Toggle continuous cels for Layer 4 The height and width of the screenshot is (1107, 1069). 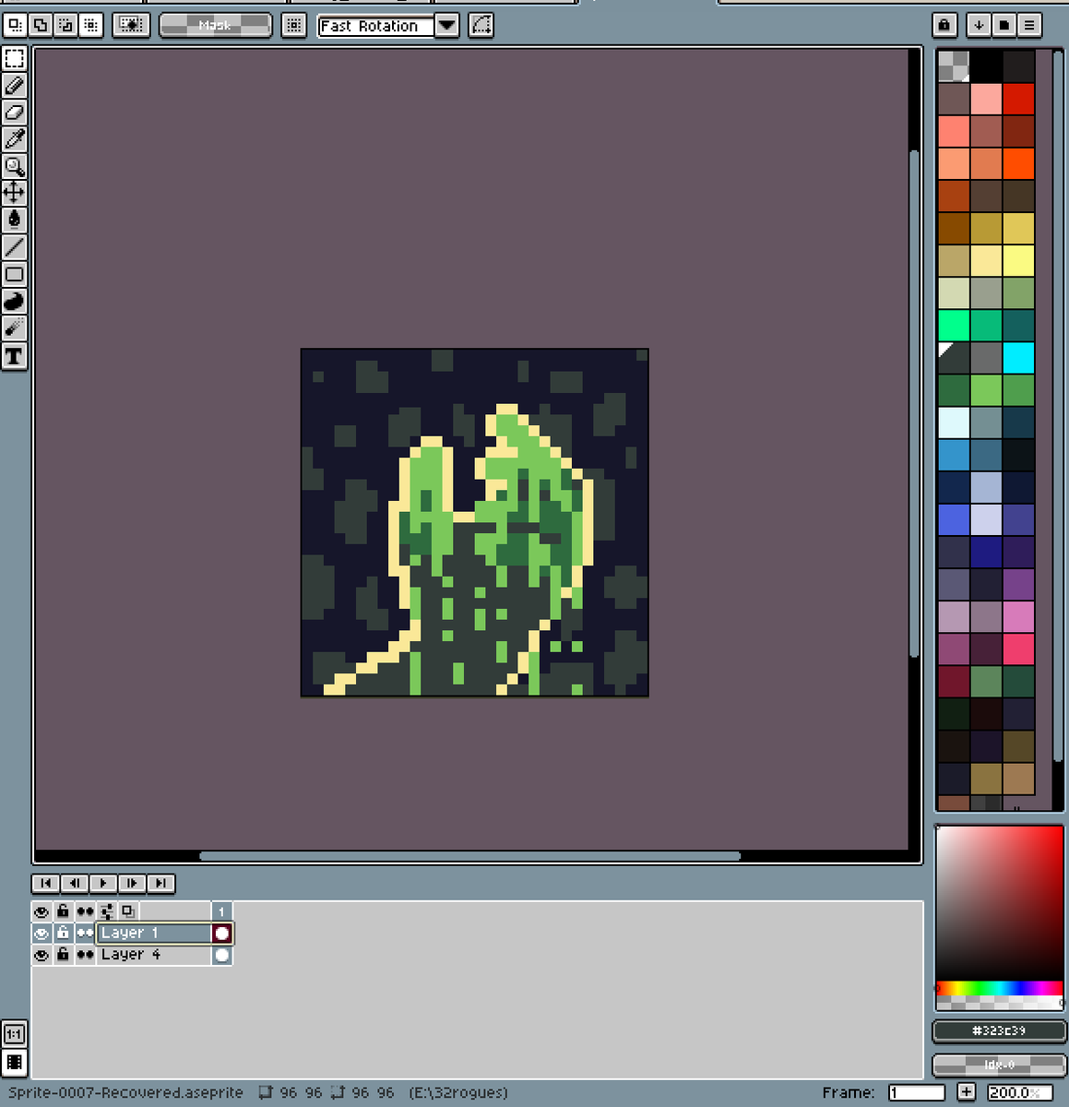pyautogui.click(x=85, y=955)
